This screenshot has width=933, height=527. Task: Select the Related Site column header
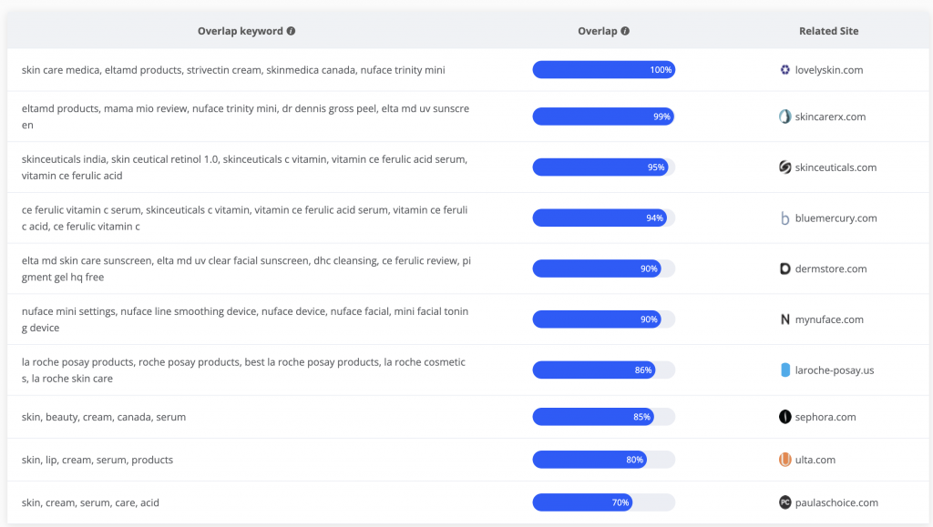coord(828,31)
